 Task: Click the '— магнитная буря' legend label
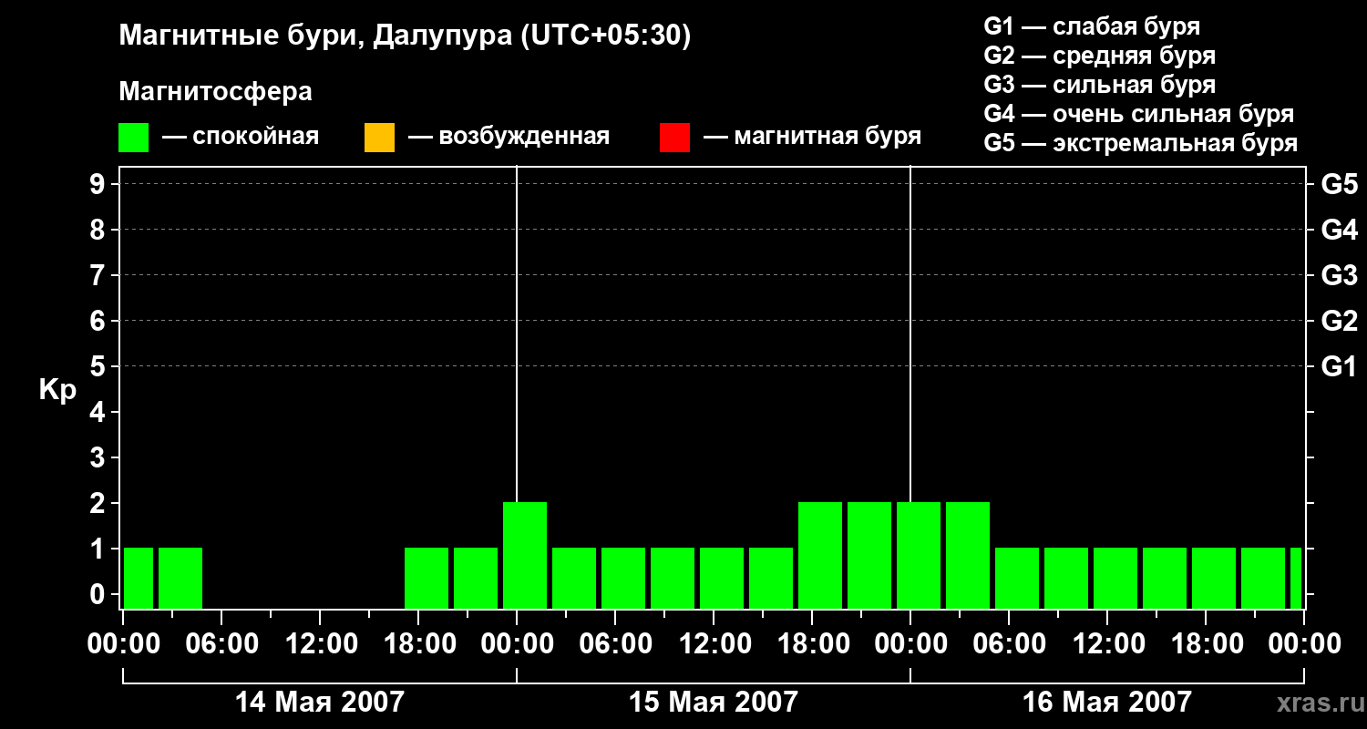pyautogui.click(x=813, y=138)
